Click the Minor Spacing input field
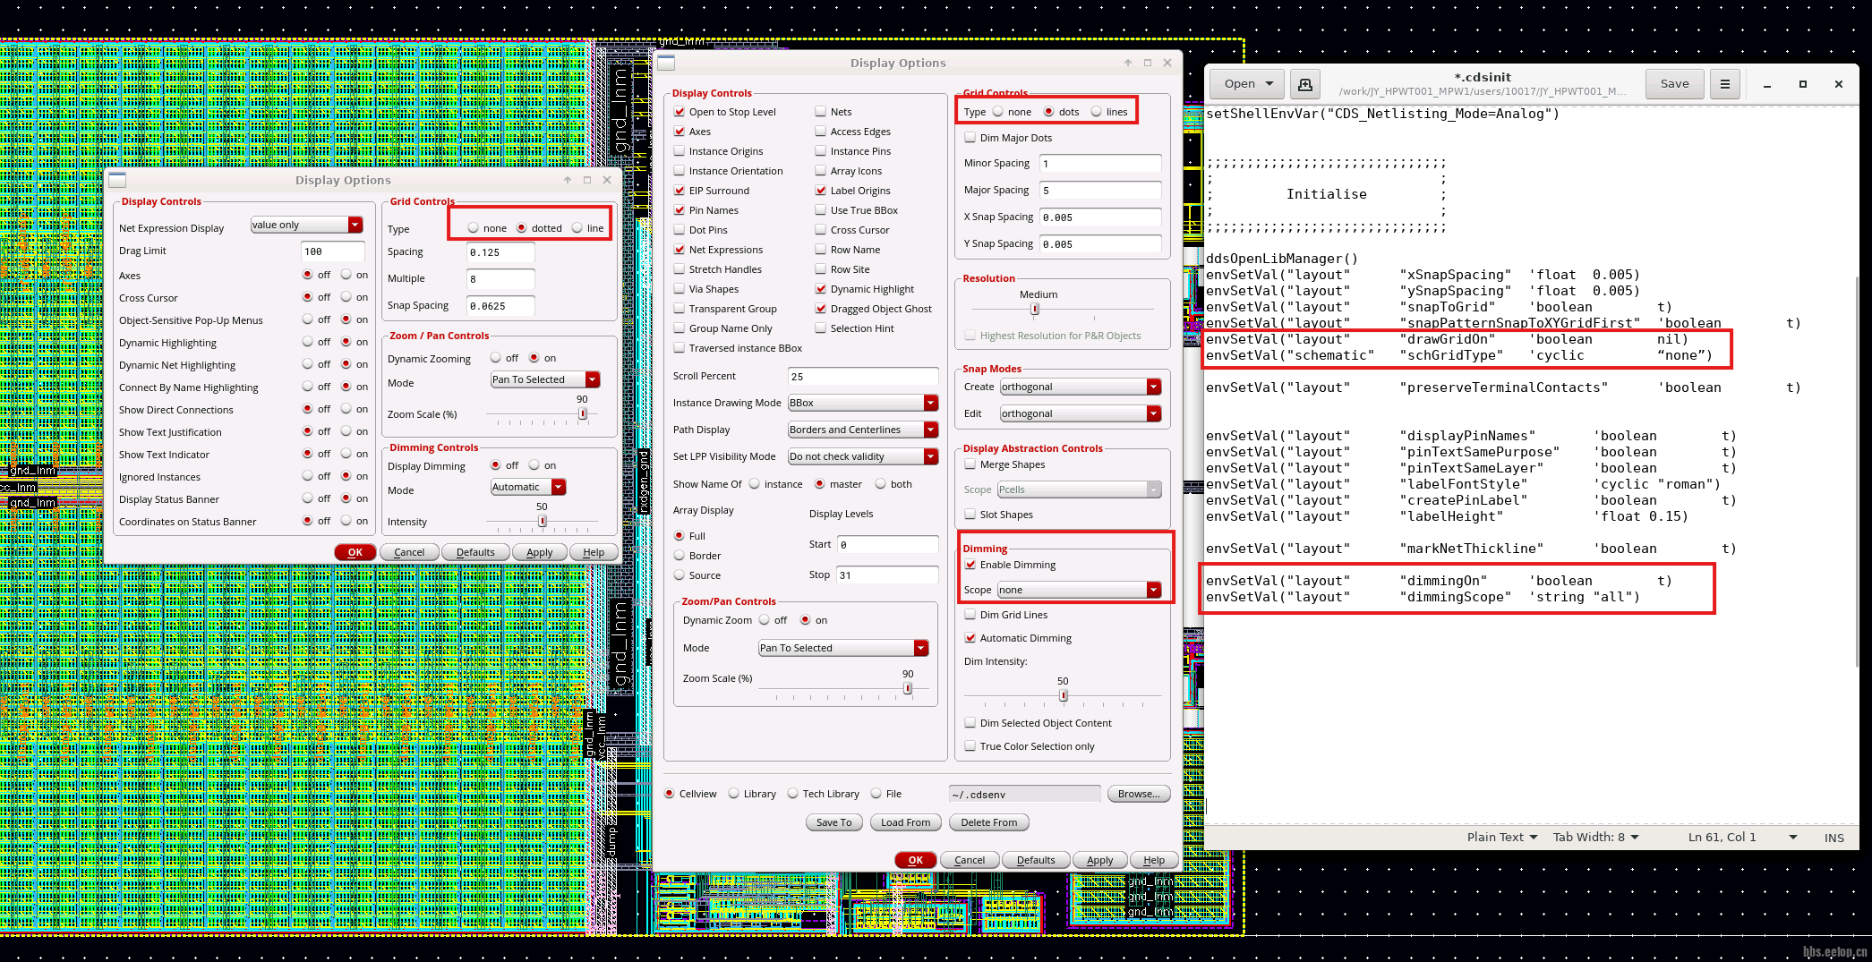Image resolution: width=1872 pixels, height=962 pixels. point(1100,164)
